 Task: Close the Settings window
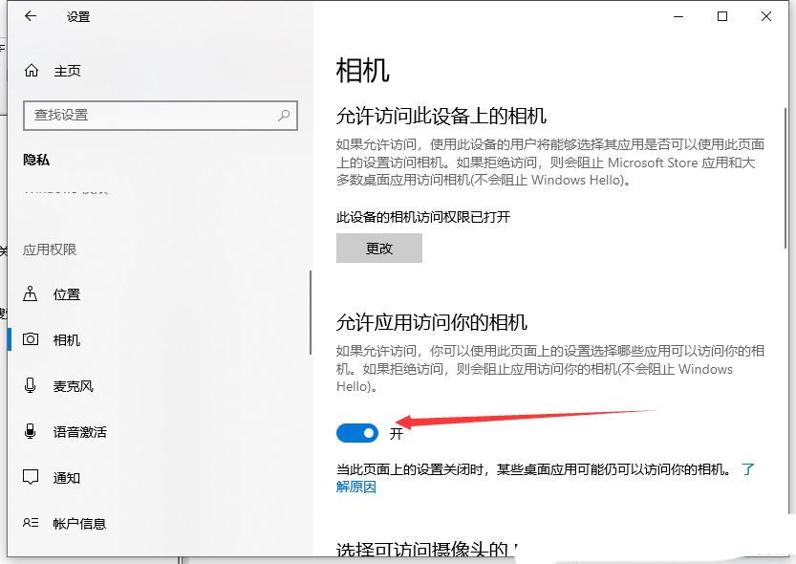point(766,16)
